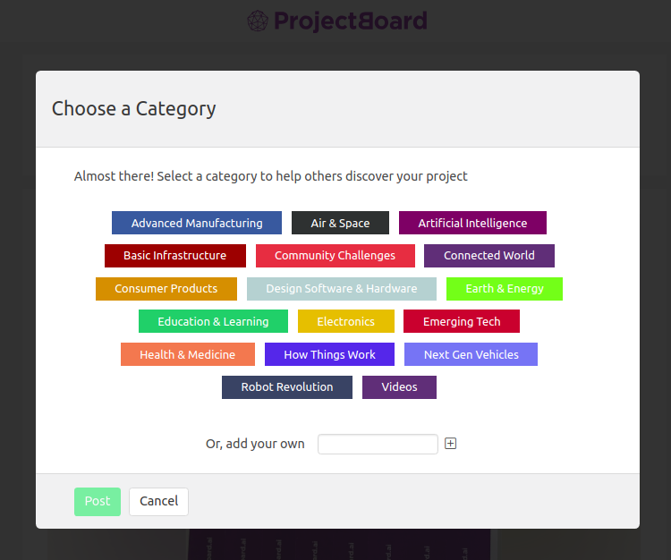Choose the Emerging Tech tag
Image resolution: width=671 pixels, height=560 pixels.
coord(462,321)
